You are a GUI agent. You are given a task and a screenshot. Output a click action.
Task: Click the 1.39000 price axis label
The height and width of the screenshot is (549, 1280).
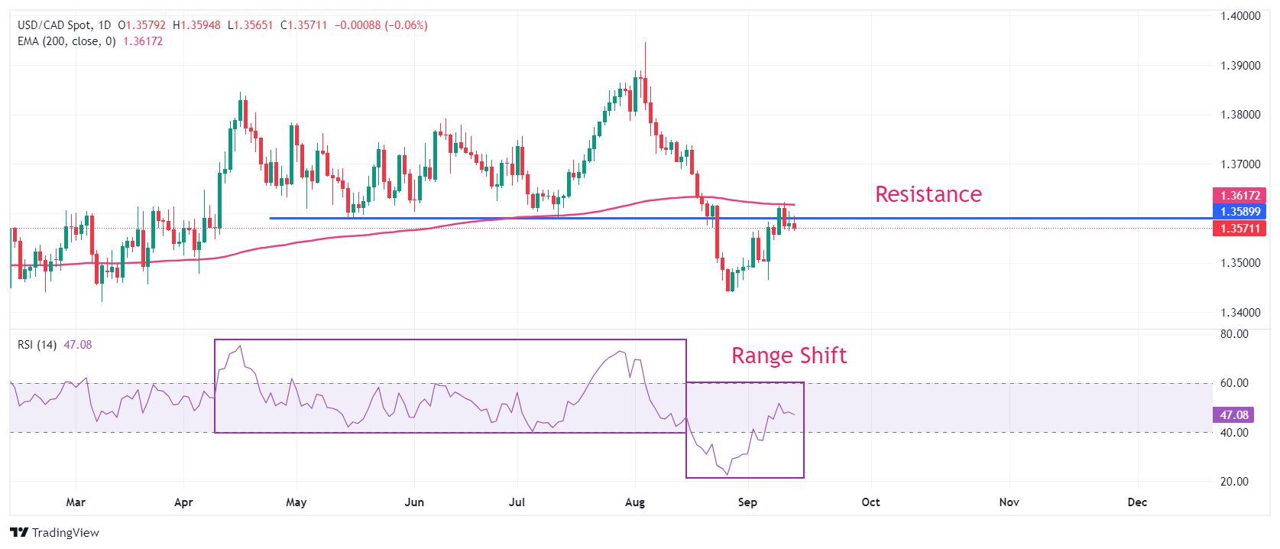coord(1239,66)
